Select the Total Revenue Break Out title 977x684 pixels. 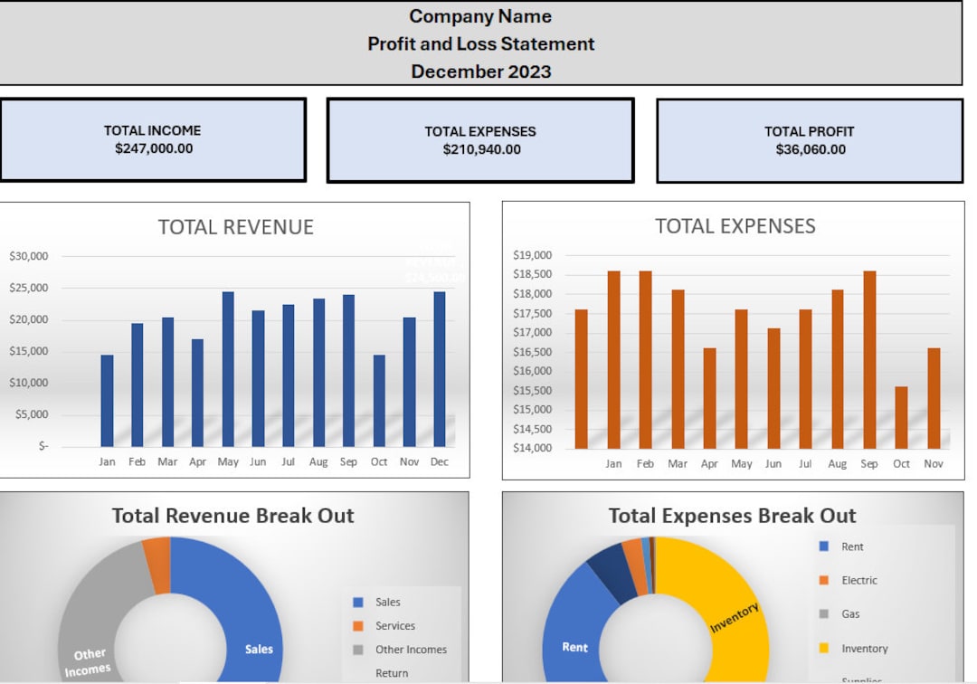[233, 516]
